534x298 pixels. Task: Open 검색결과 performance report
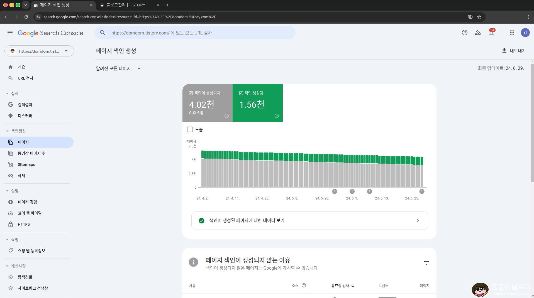(x=37, y=105)
